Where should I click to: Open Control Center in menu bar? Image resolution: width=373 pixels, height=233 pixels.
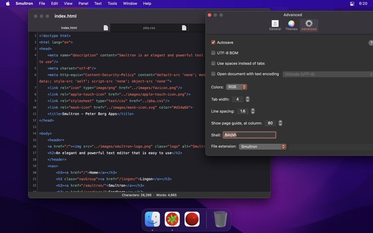pyautogui.click(x=352, y=4)
